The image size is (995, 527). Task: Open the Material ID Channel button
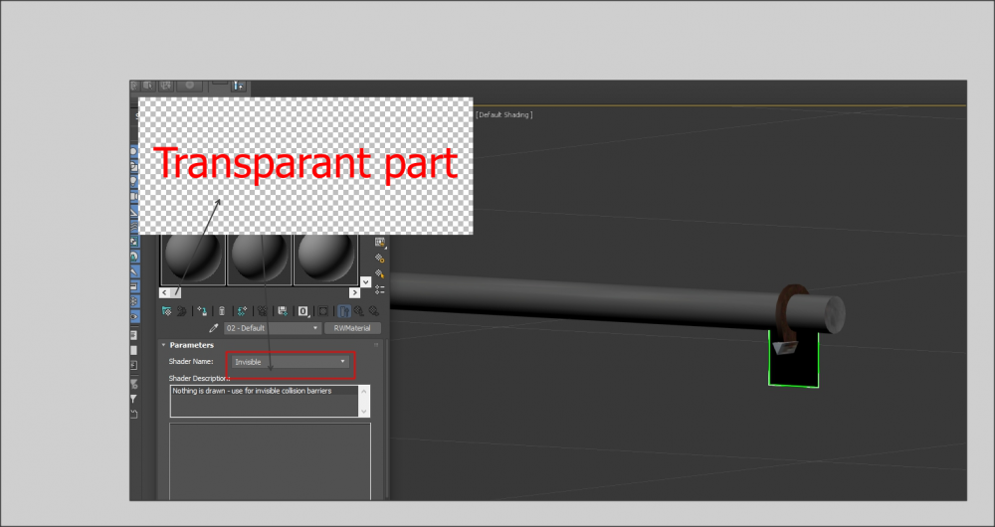pyautogui.click(x=304, y=311)
